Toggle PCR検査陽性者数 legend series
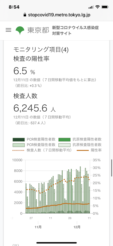 [34, 139]
